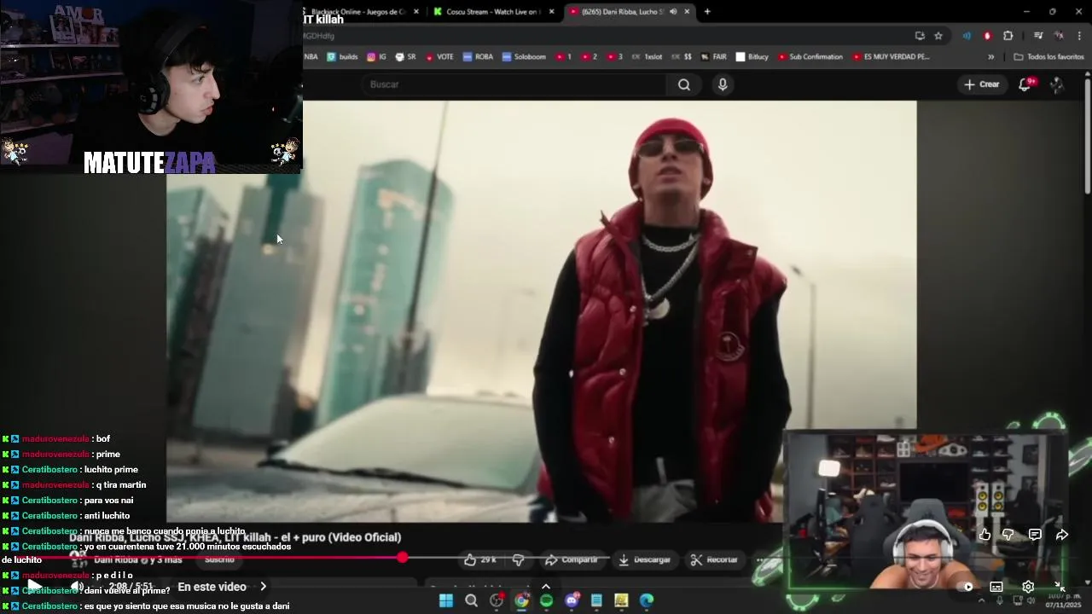Expand the hidden bookmarks overflow chevron
This screenshot has width=1092, height=614.
(990, 57)
